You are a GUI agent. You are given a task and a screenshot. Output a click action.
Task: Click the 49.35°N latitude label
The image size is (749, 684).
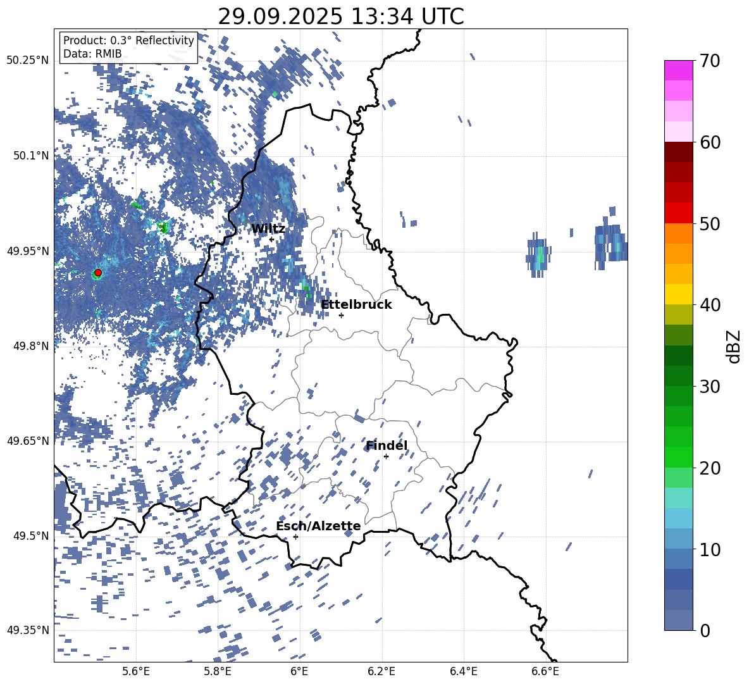[x=28, y=630]
